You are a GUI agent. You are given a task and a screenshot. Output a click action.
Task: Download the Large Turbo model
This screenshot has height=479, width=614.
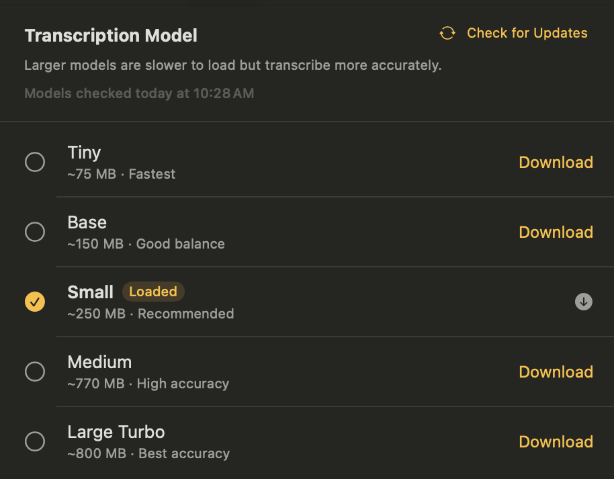(556, 441)
